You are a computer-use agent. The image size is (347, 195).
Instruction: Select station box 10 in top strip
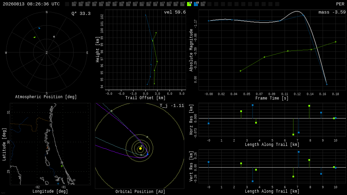point(135,4)
